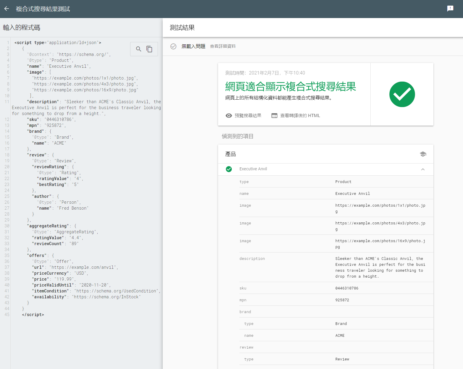Click the graduation cap help icon
Screen dimensions: 463x369
tap(423, 154)
